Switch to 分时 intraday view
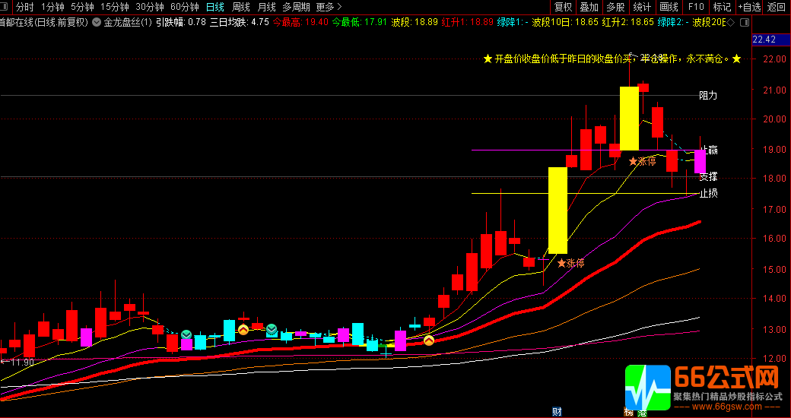 click(x=24, y=7)
